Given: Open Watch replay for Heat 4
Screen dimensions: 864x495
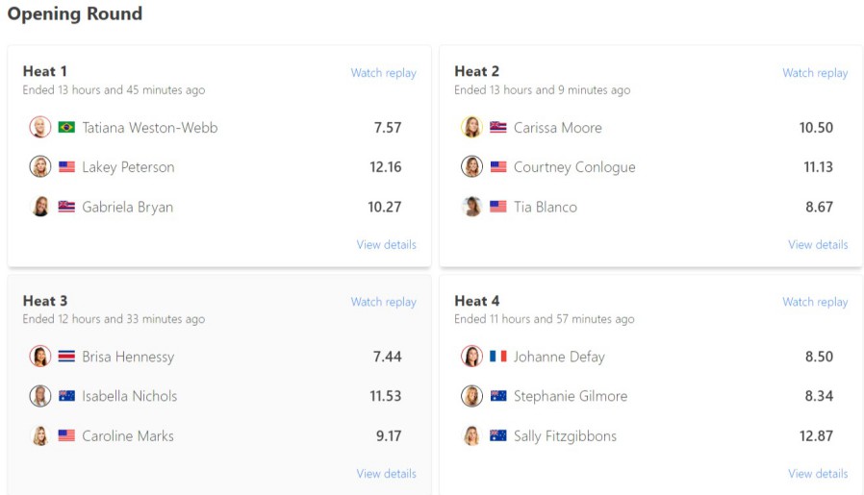Looking at the screenshot, I should (x=815, y=302).
